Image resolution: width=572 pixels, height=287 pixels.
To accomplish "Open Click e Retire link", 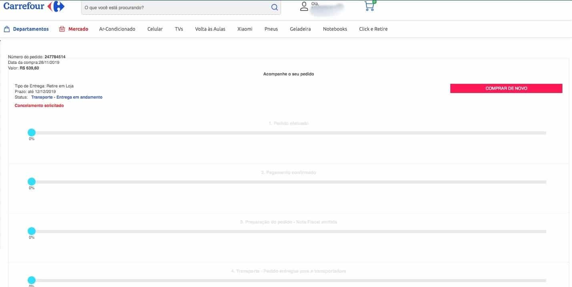I will (373, 29).
